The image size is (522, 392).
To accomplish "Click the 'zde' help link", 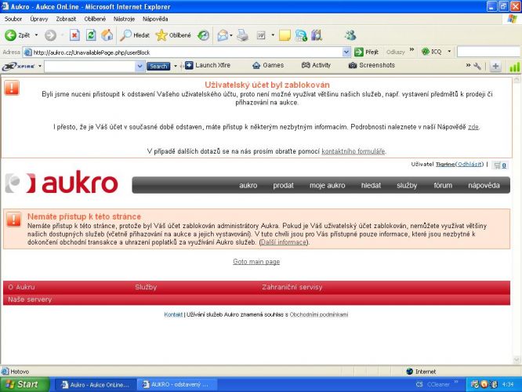I will coord(473,127).
